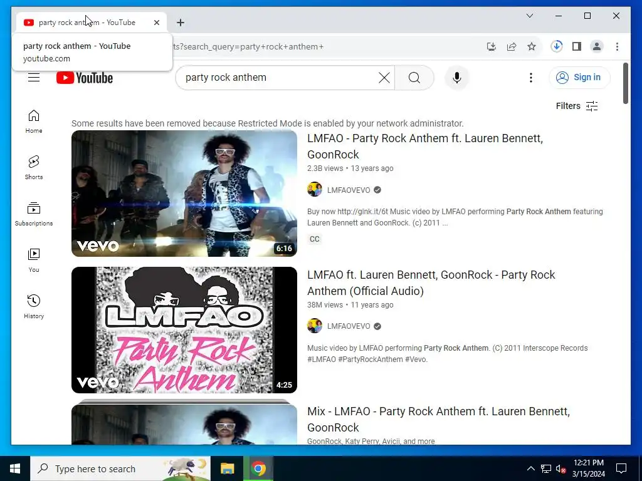Open the network tray icon
This screenshot has width=642, height=481.
click(x=546, y=468)
